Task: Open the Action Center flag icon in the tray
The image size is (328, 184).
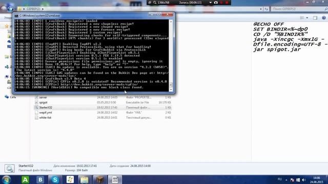Action: pyautogui.click(x=292, y=180)
